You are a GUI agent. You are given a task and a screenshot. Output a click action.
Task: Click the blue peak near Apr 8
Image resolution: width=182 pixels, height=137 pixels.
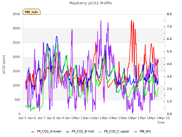click(57, 37)
